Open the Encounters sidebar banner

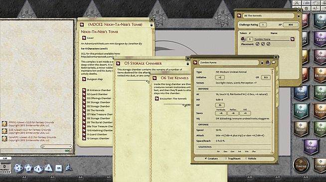point(320,75)
